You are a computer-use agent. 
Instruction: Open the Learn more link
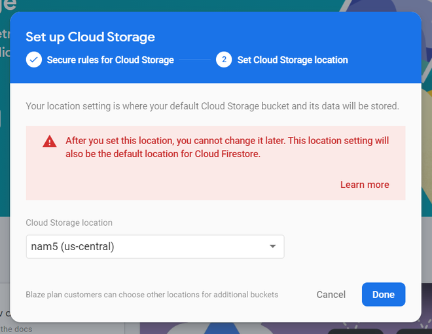365,185
